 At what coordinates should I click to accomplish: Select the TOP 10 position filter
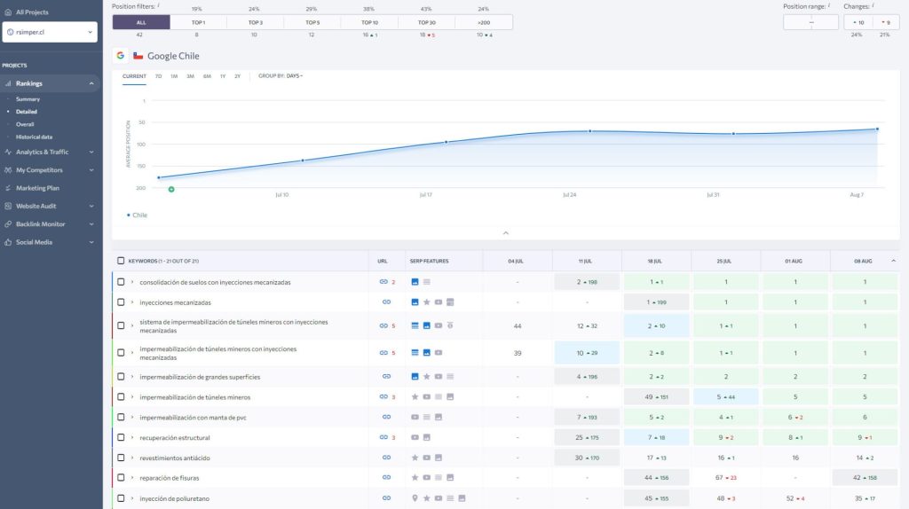click(369, 22)
